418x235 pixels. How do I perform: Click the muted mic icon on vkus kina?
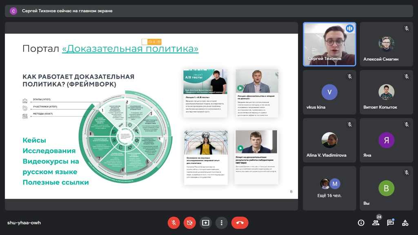pyautogui.click(x=349, y=76)
